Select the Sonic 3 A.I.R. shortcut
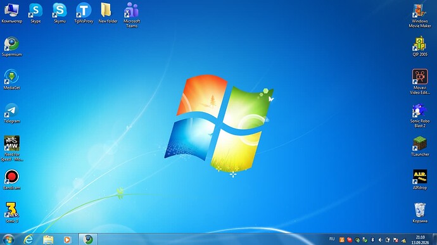Image resolution: width=437 pixels, height=245 pixels. pos(11,213)
